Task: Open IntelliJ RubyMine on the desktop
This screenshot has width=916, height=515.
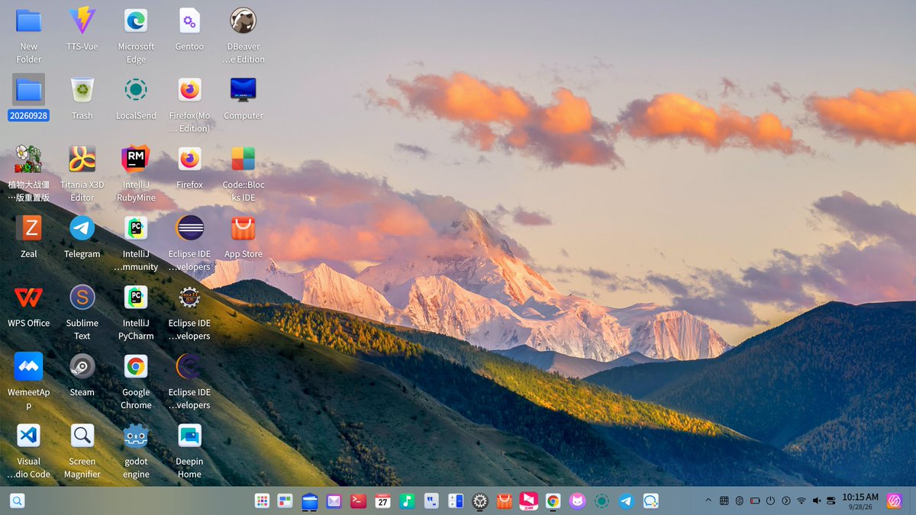Action: click(136, 159)
